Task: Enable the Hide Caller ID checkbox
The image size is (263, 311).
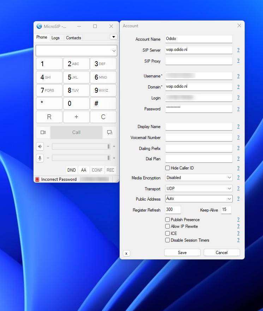Action: (167, 168)
